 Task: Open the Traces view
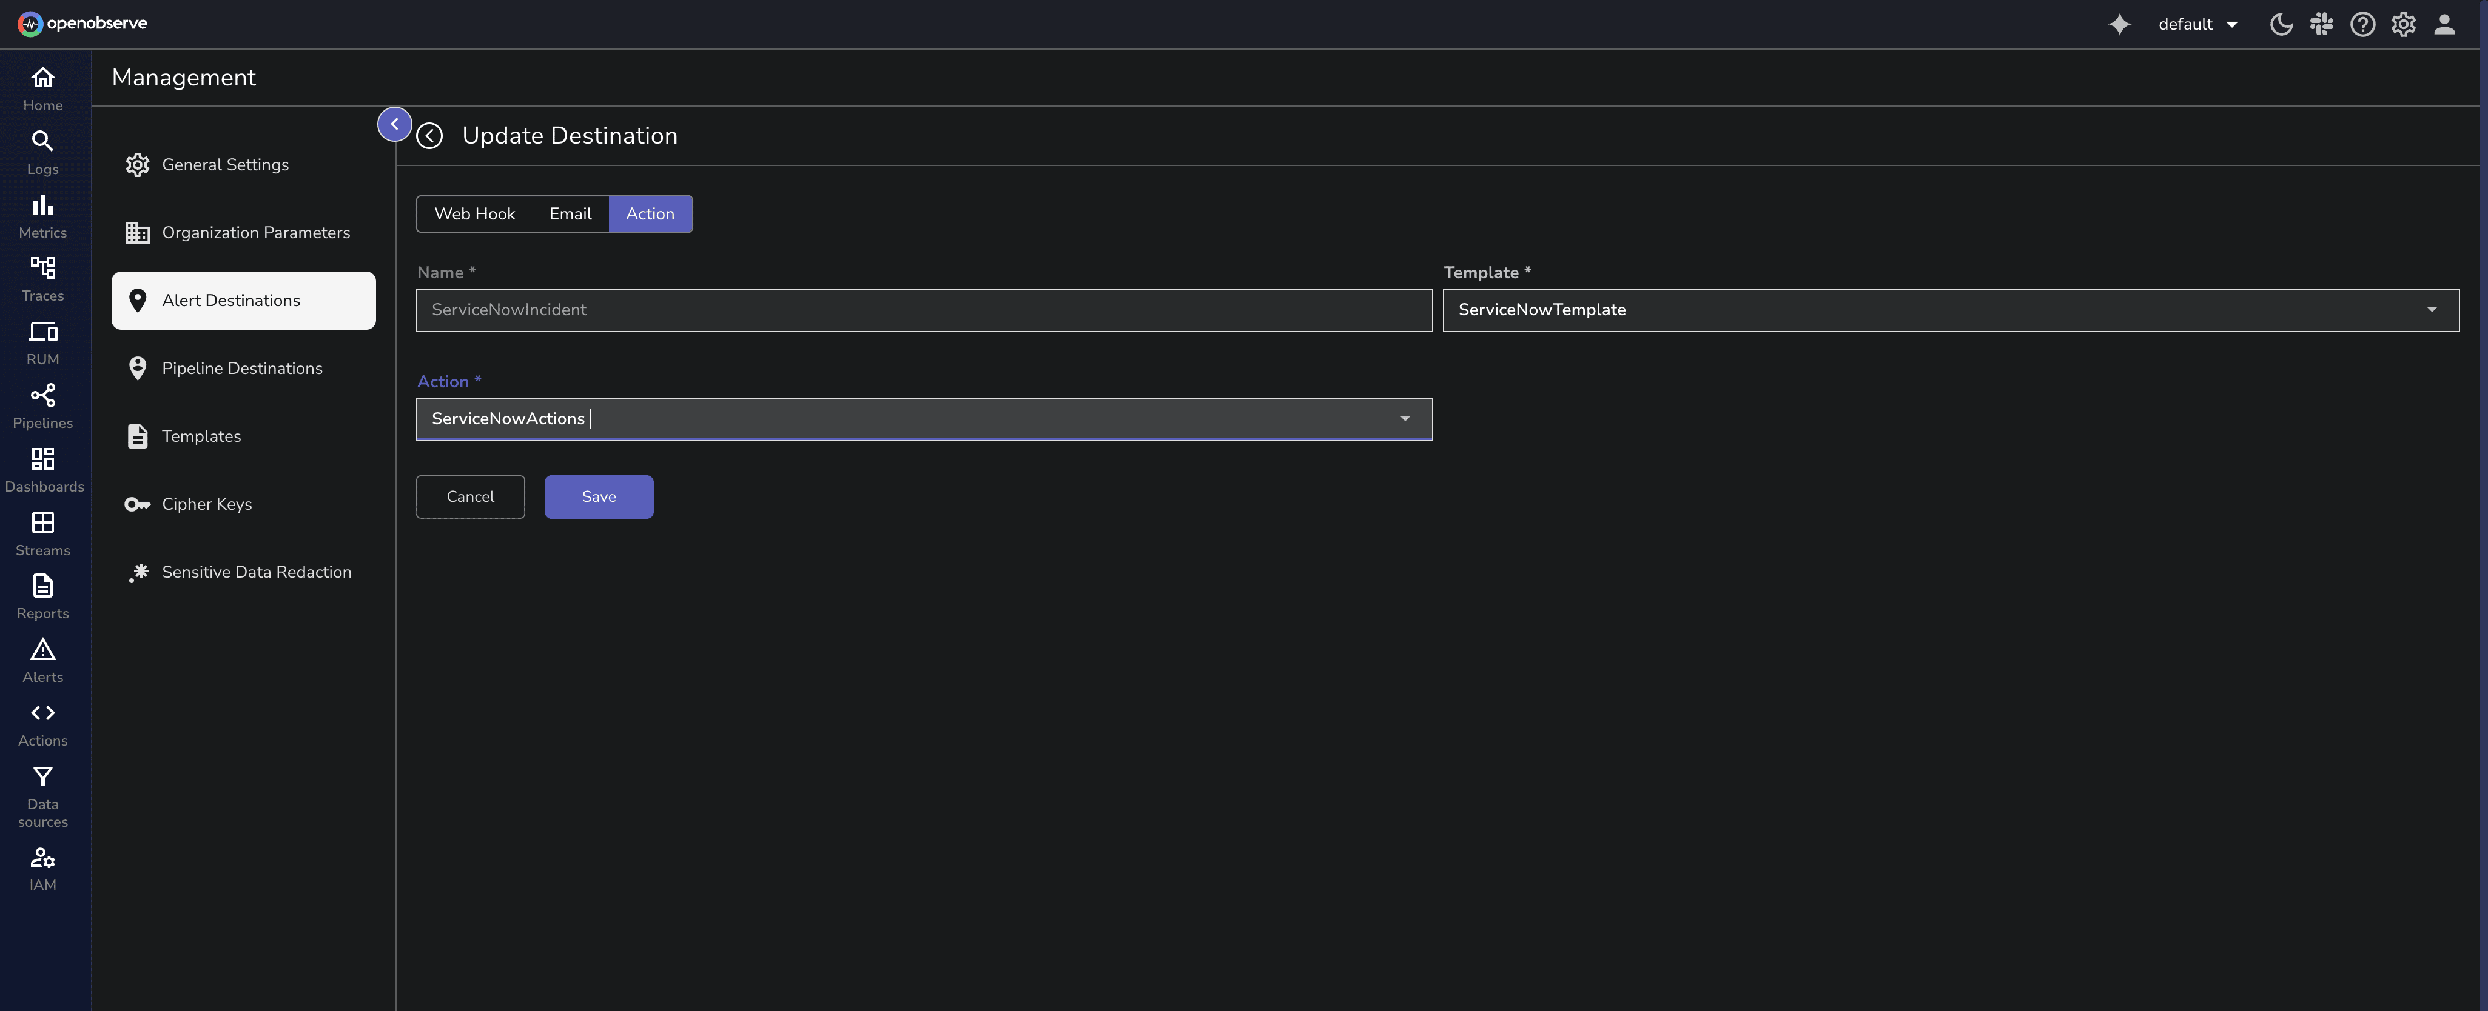(x=42, y=278)
